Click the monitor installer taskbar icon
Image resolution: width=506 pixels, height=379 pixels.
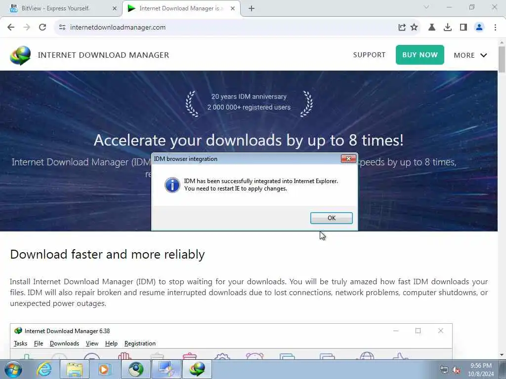click(166, 369)
